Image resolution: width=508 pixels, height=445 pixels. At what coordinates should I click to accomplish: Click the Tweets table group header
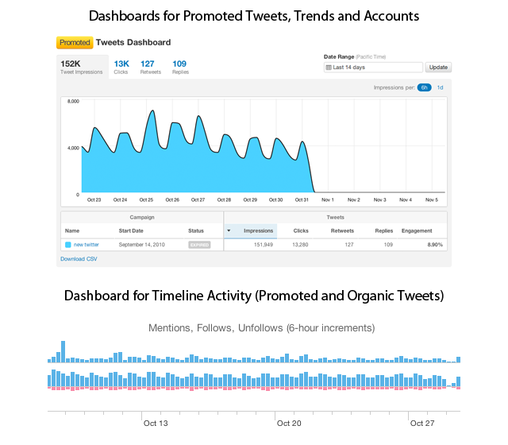pyautogui.click(x=335, y=217)
